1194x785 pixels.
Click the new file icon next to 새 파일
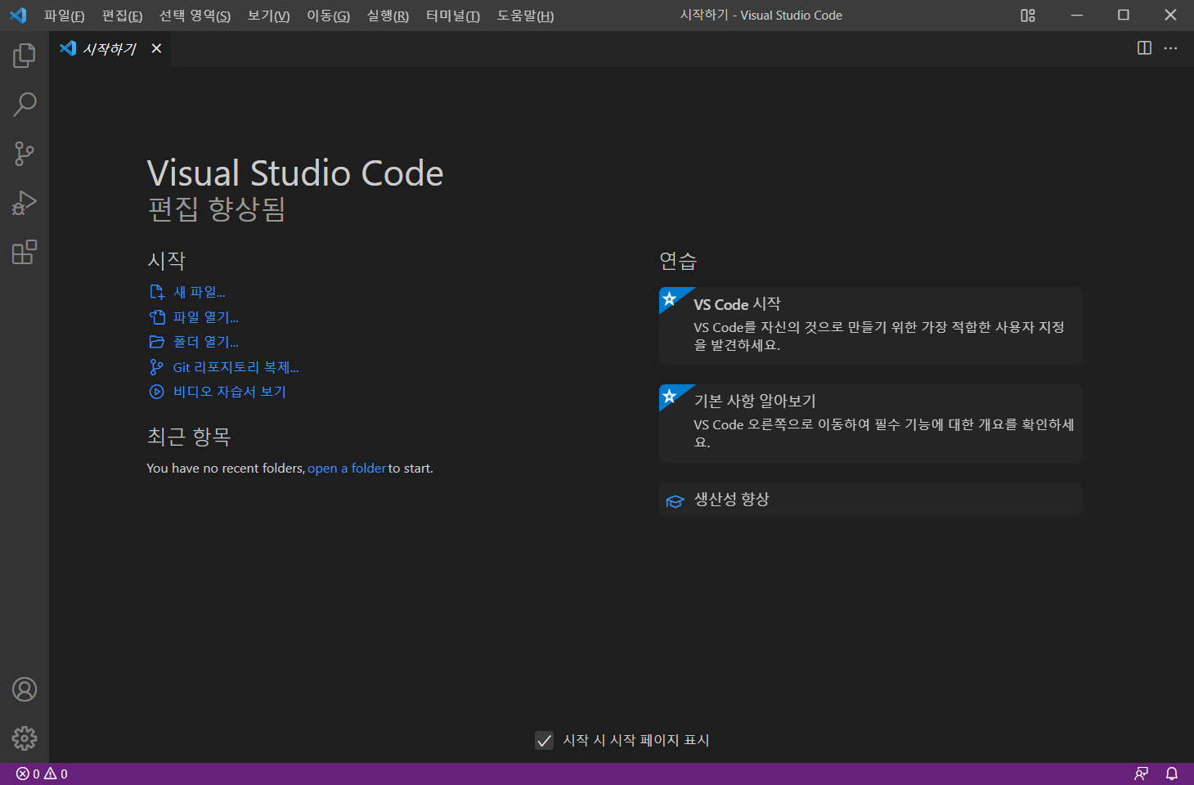157,292
